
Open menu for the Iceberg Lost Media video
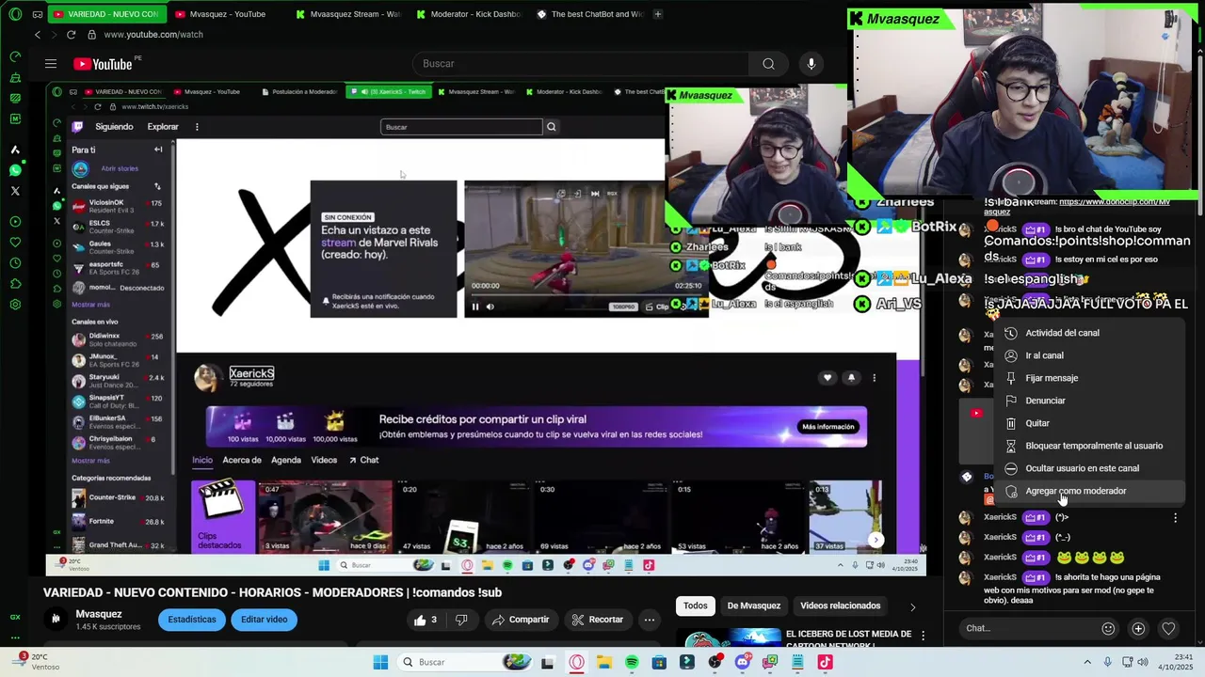(923, 636)
